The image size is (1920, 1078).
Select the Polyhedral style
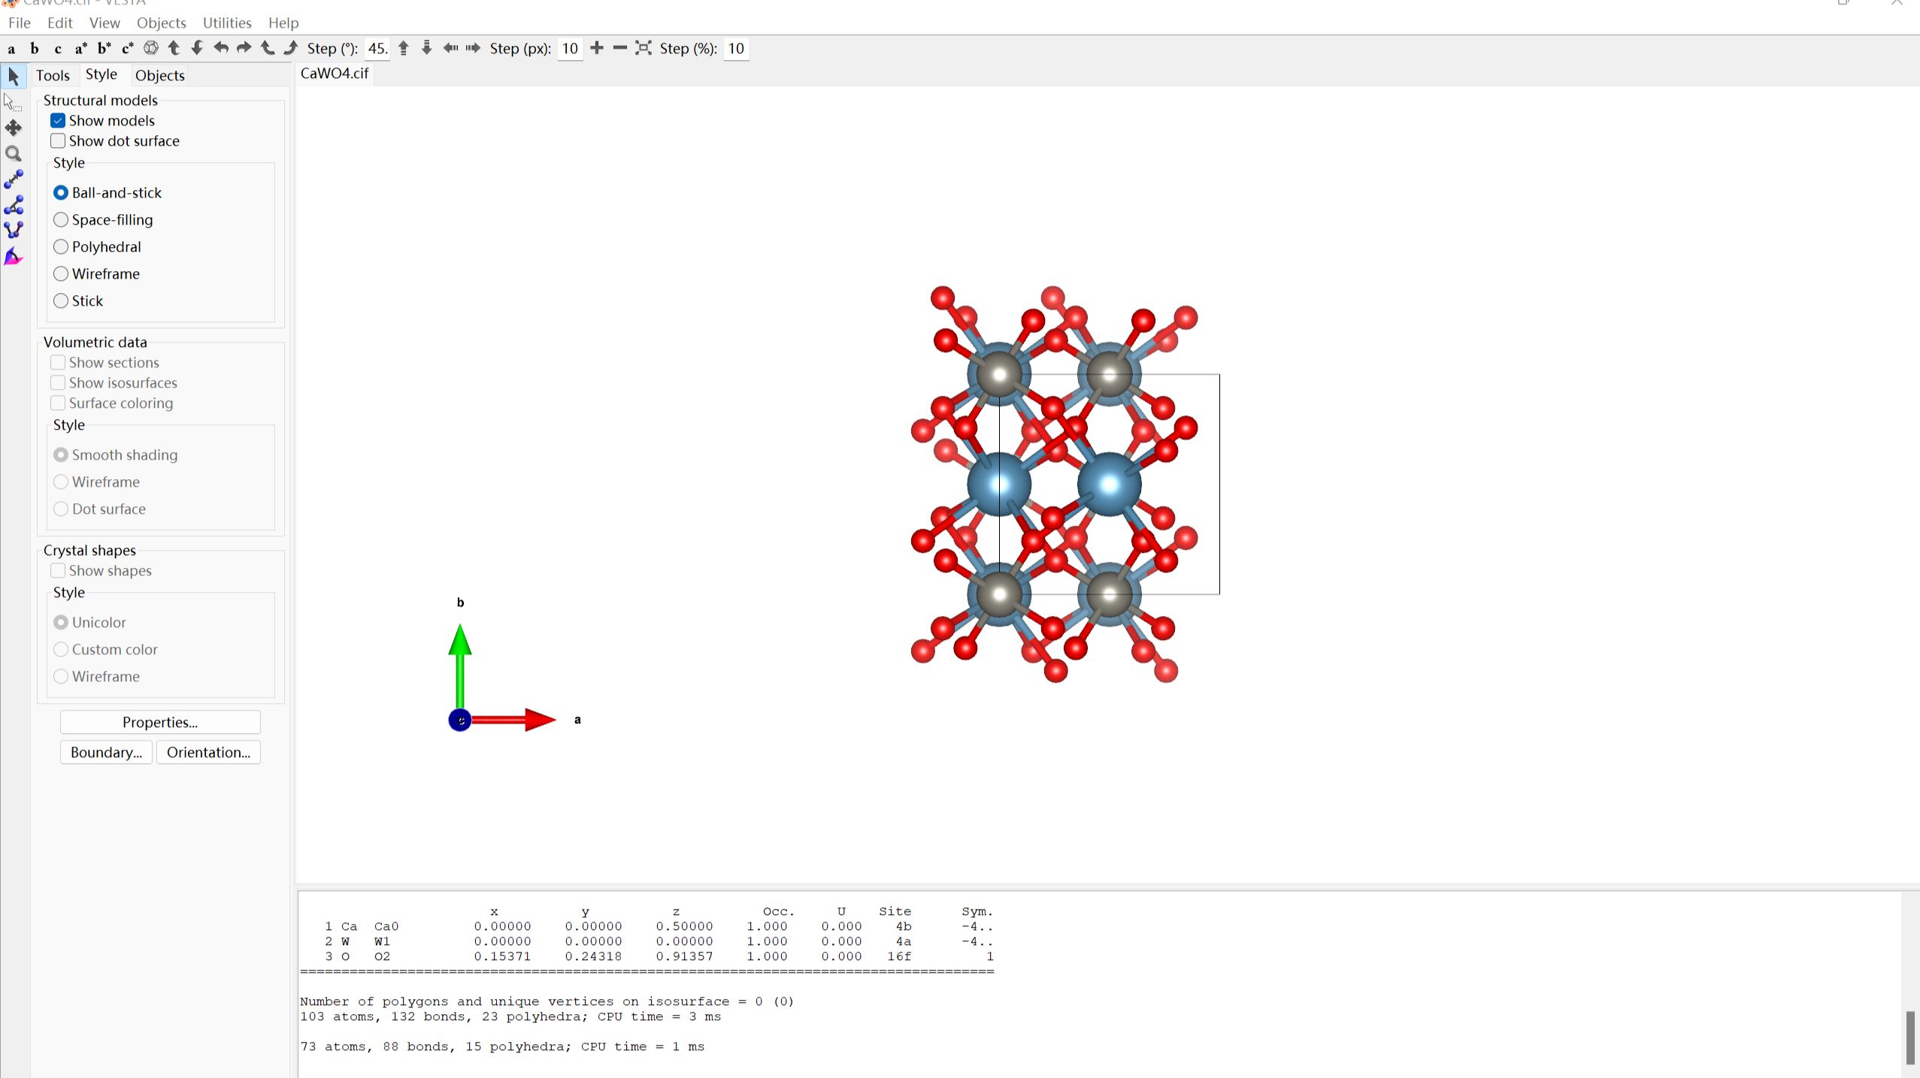[x=61, y=246]
